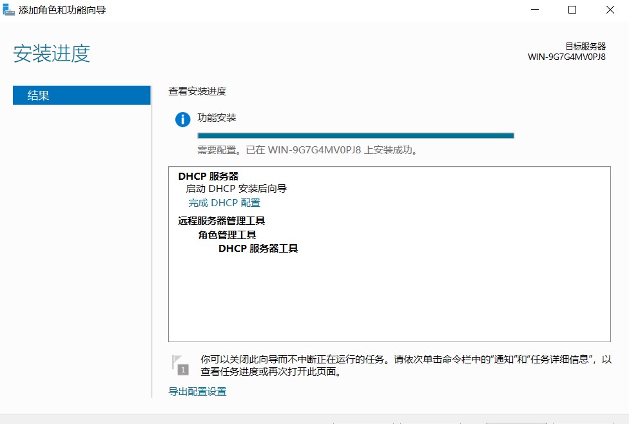Click the blue information icon beside 功能安装
This screenshot has height=424, width=629.
pyautogui.click(x=182, y=119)
